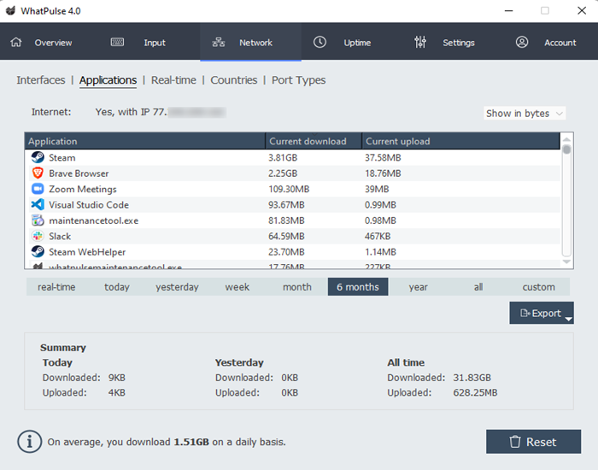
Task: Click the Account user icon
Action: pos(522,42)
